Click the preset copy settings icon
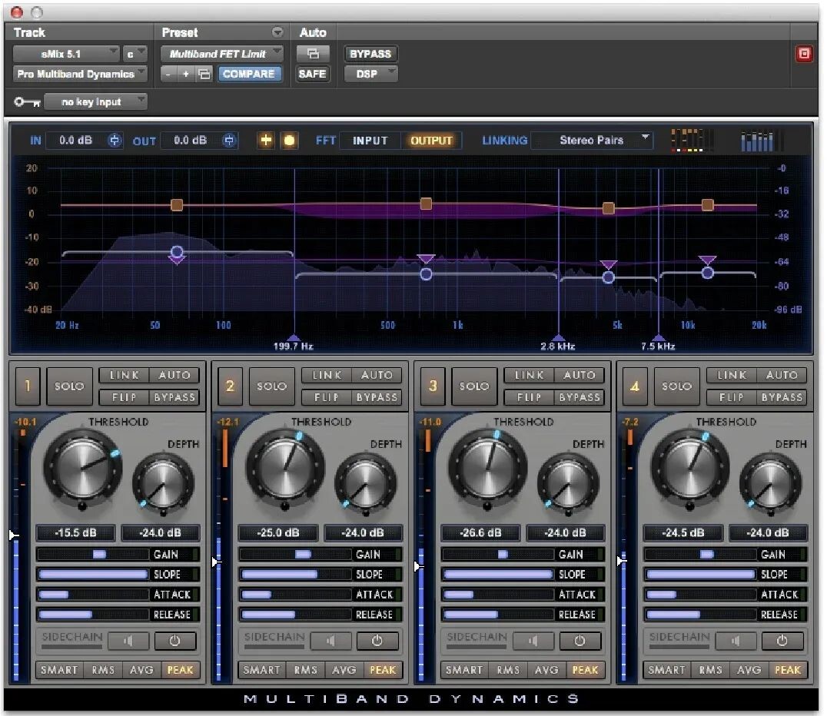The image size is (827, 716). tap(204, 75)
